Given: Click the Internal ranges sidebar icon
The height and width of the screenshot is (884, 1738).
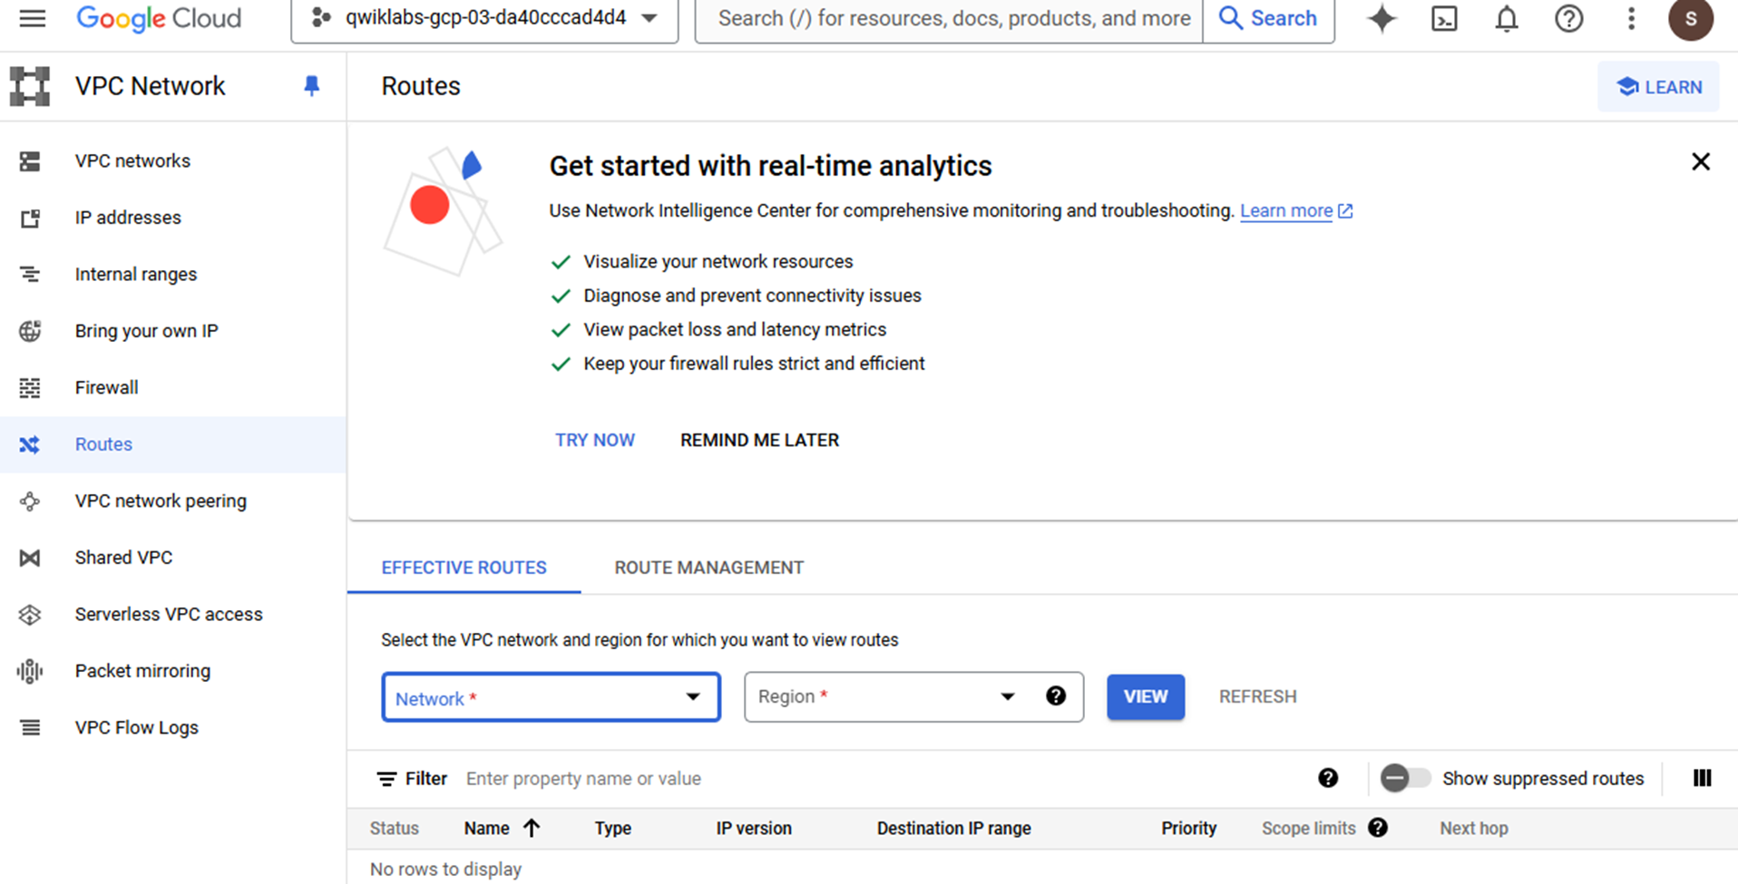Looking at the screenshot, I should pos(30,274).
